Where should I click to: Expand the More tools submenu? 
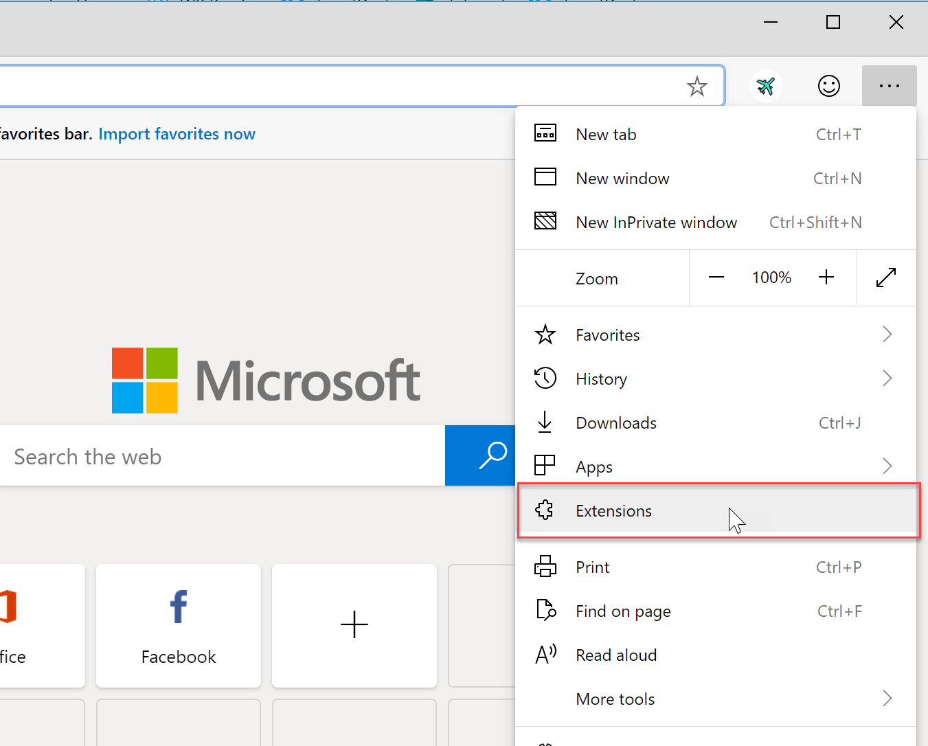pos(887,699)
